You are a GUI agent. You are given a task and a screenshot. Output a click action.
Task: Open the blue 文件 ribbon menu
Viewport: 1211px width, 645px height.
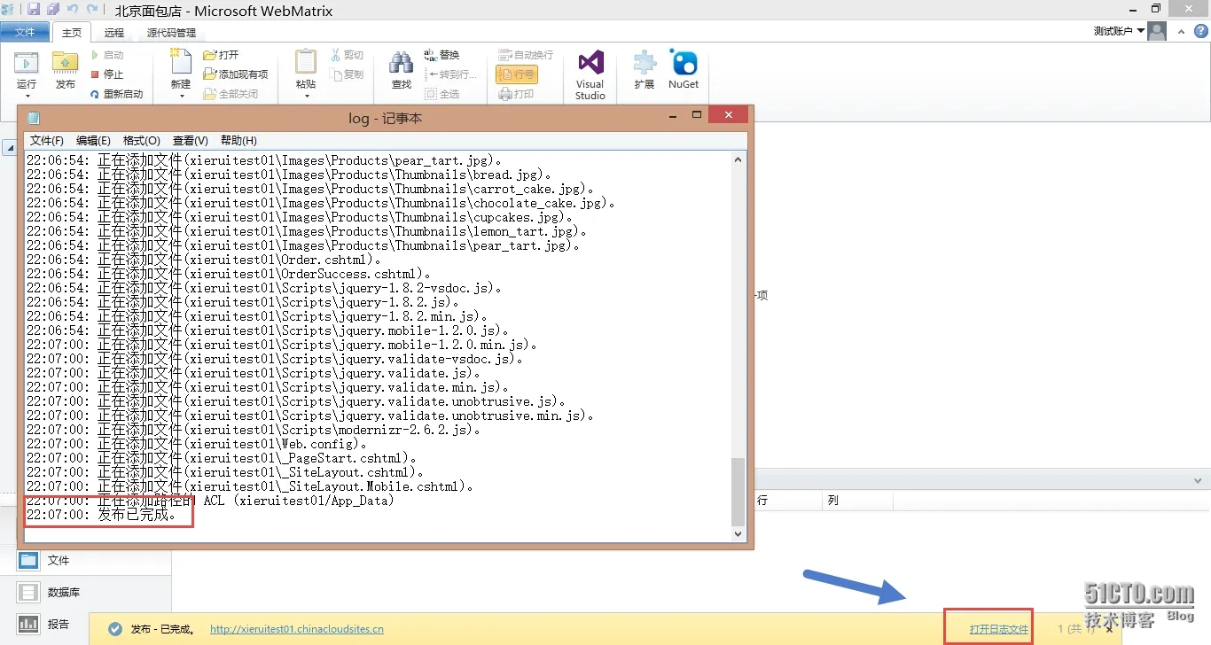(25, 33)
